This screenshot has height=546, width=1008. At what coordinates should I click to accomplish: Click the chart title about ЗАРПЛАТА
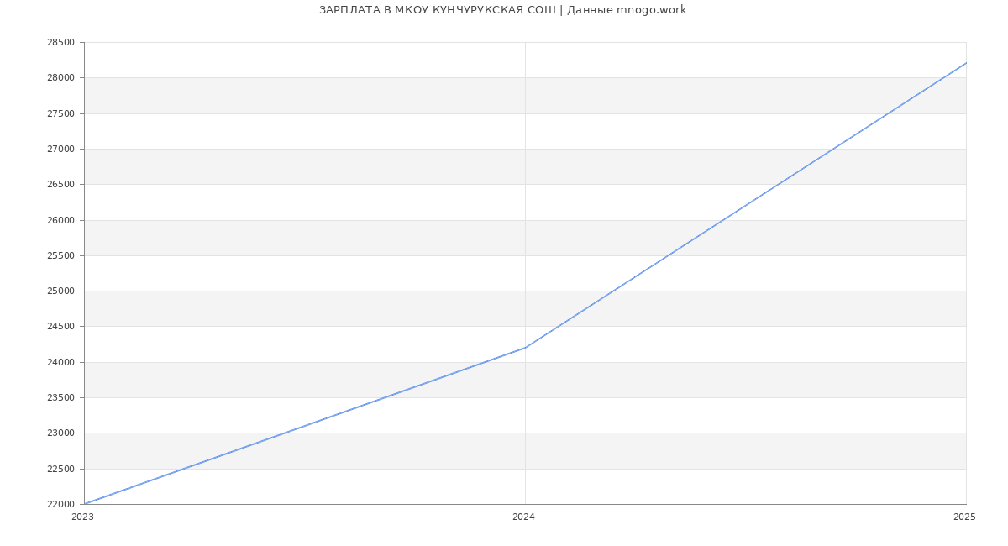(x=502, y=10)
